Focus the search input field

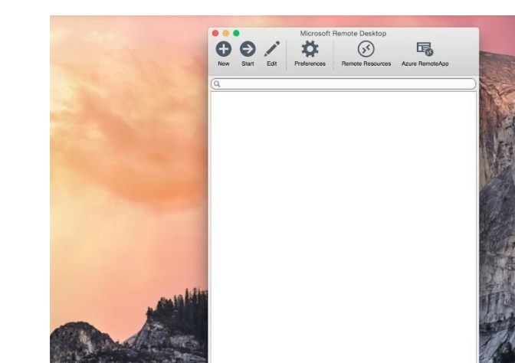click(345, 84)
